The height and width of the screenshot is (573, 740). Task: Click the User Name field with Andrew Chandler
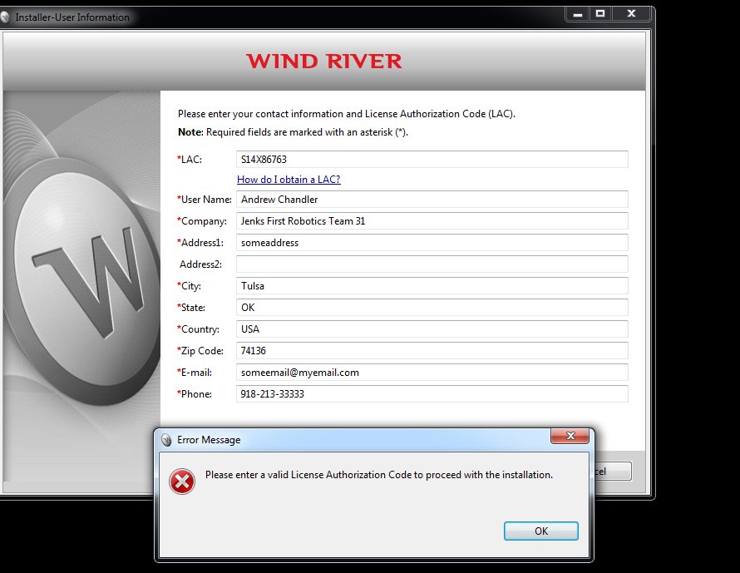point(432,200)
